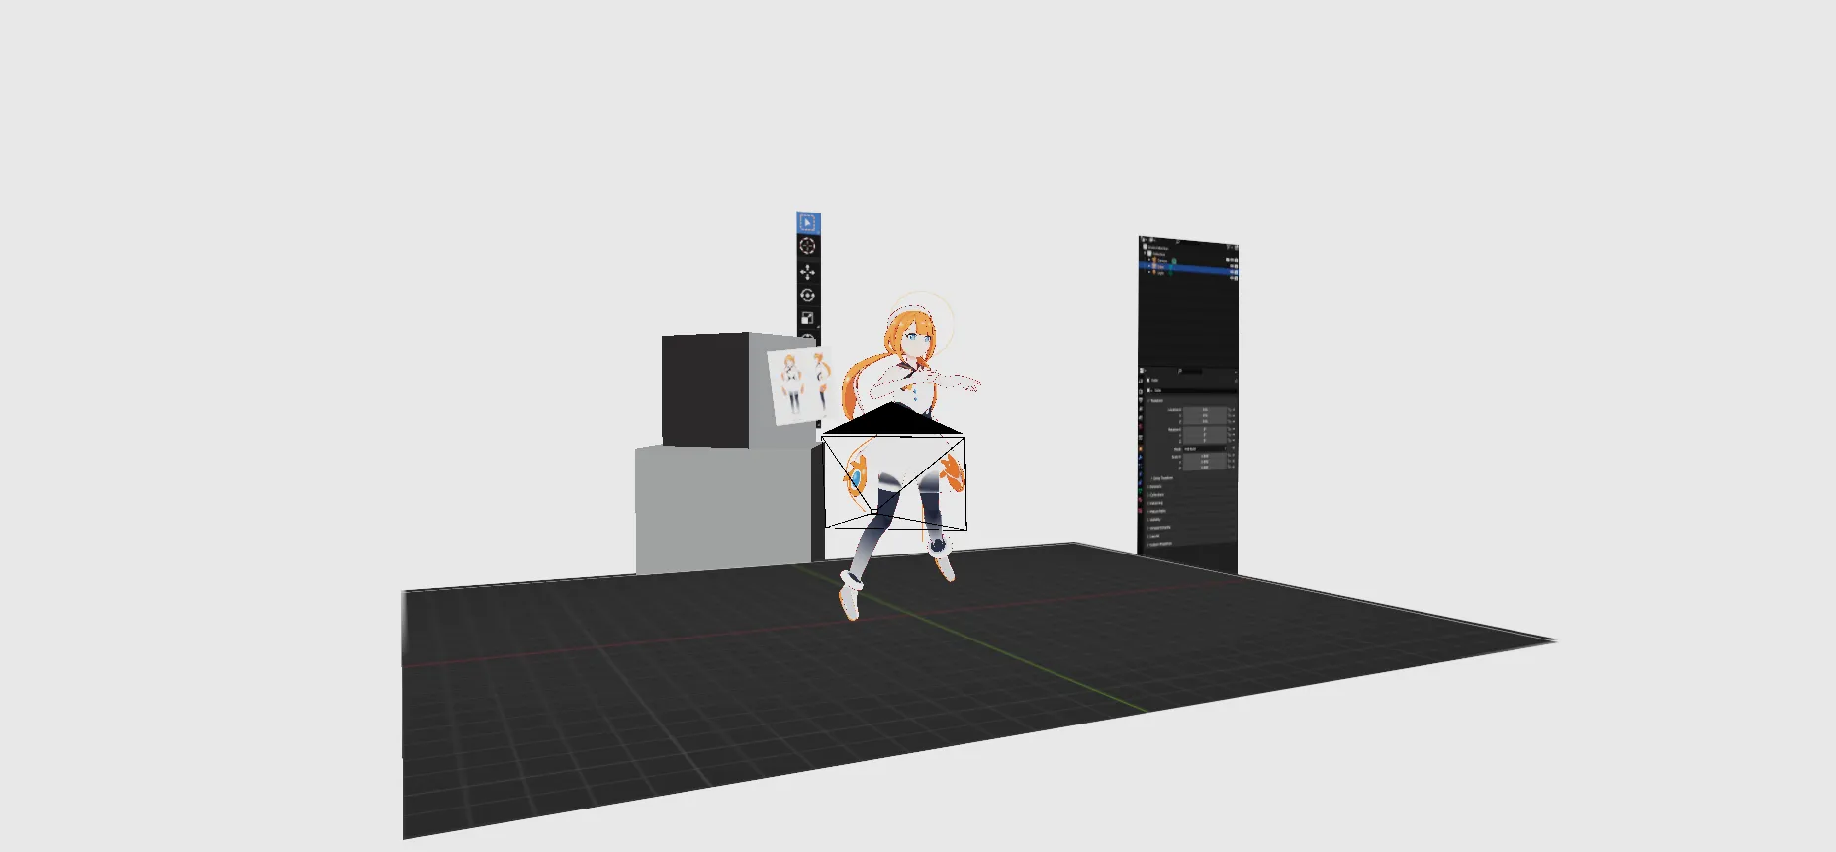This screenshot has width=1836, height=852.
Task: Open the rotation Mode dropdown
Action: [1205, 449]
